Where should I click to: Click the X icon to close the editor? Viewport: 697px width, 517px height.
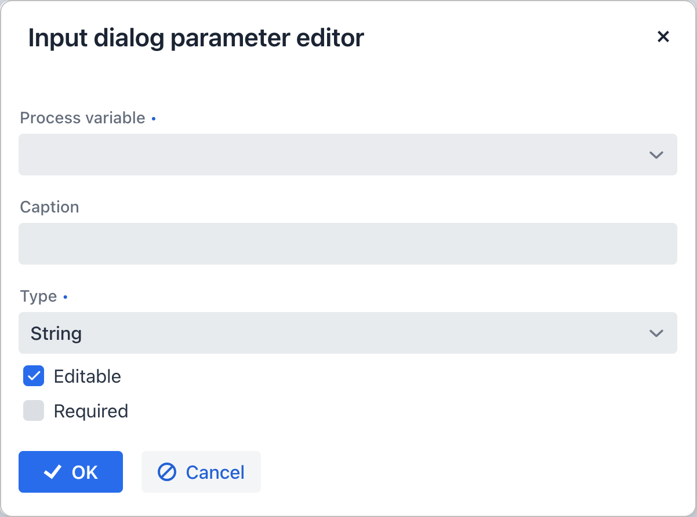[663, 36]
